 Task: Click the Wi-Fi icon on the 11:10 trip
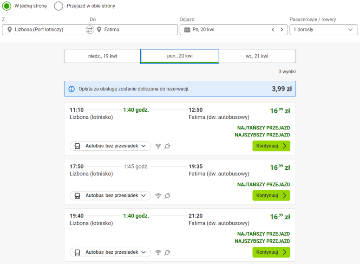pos(158,146)
